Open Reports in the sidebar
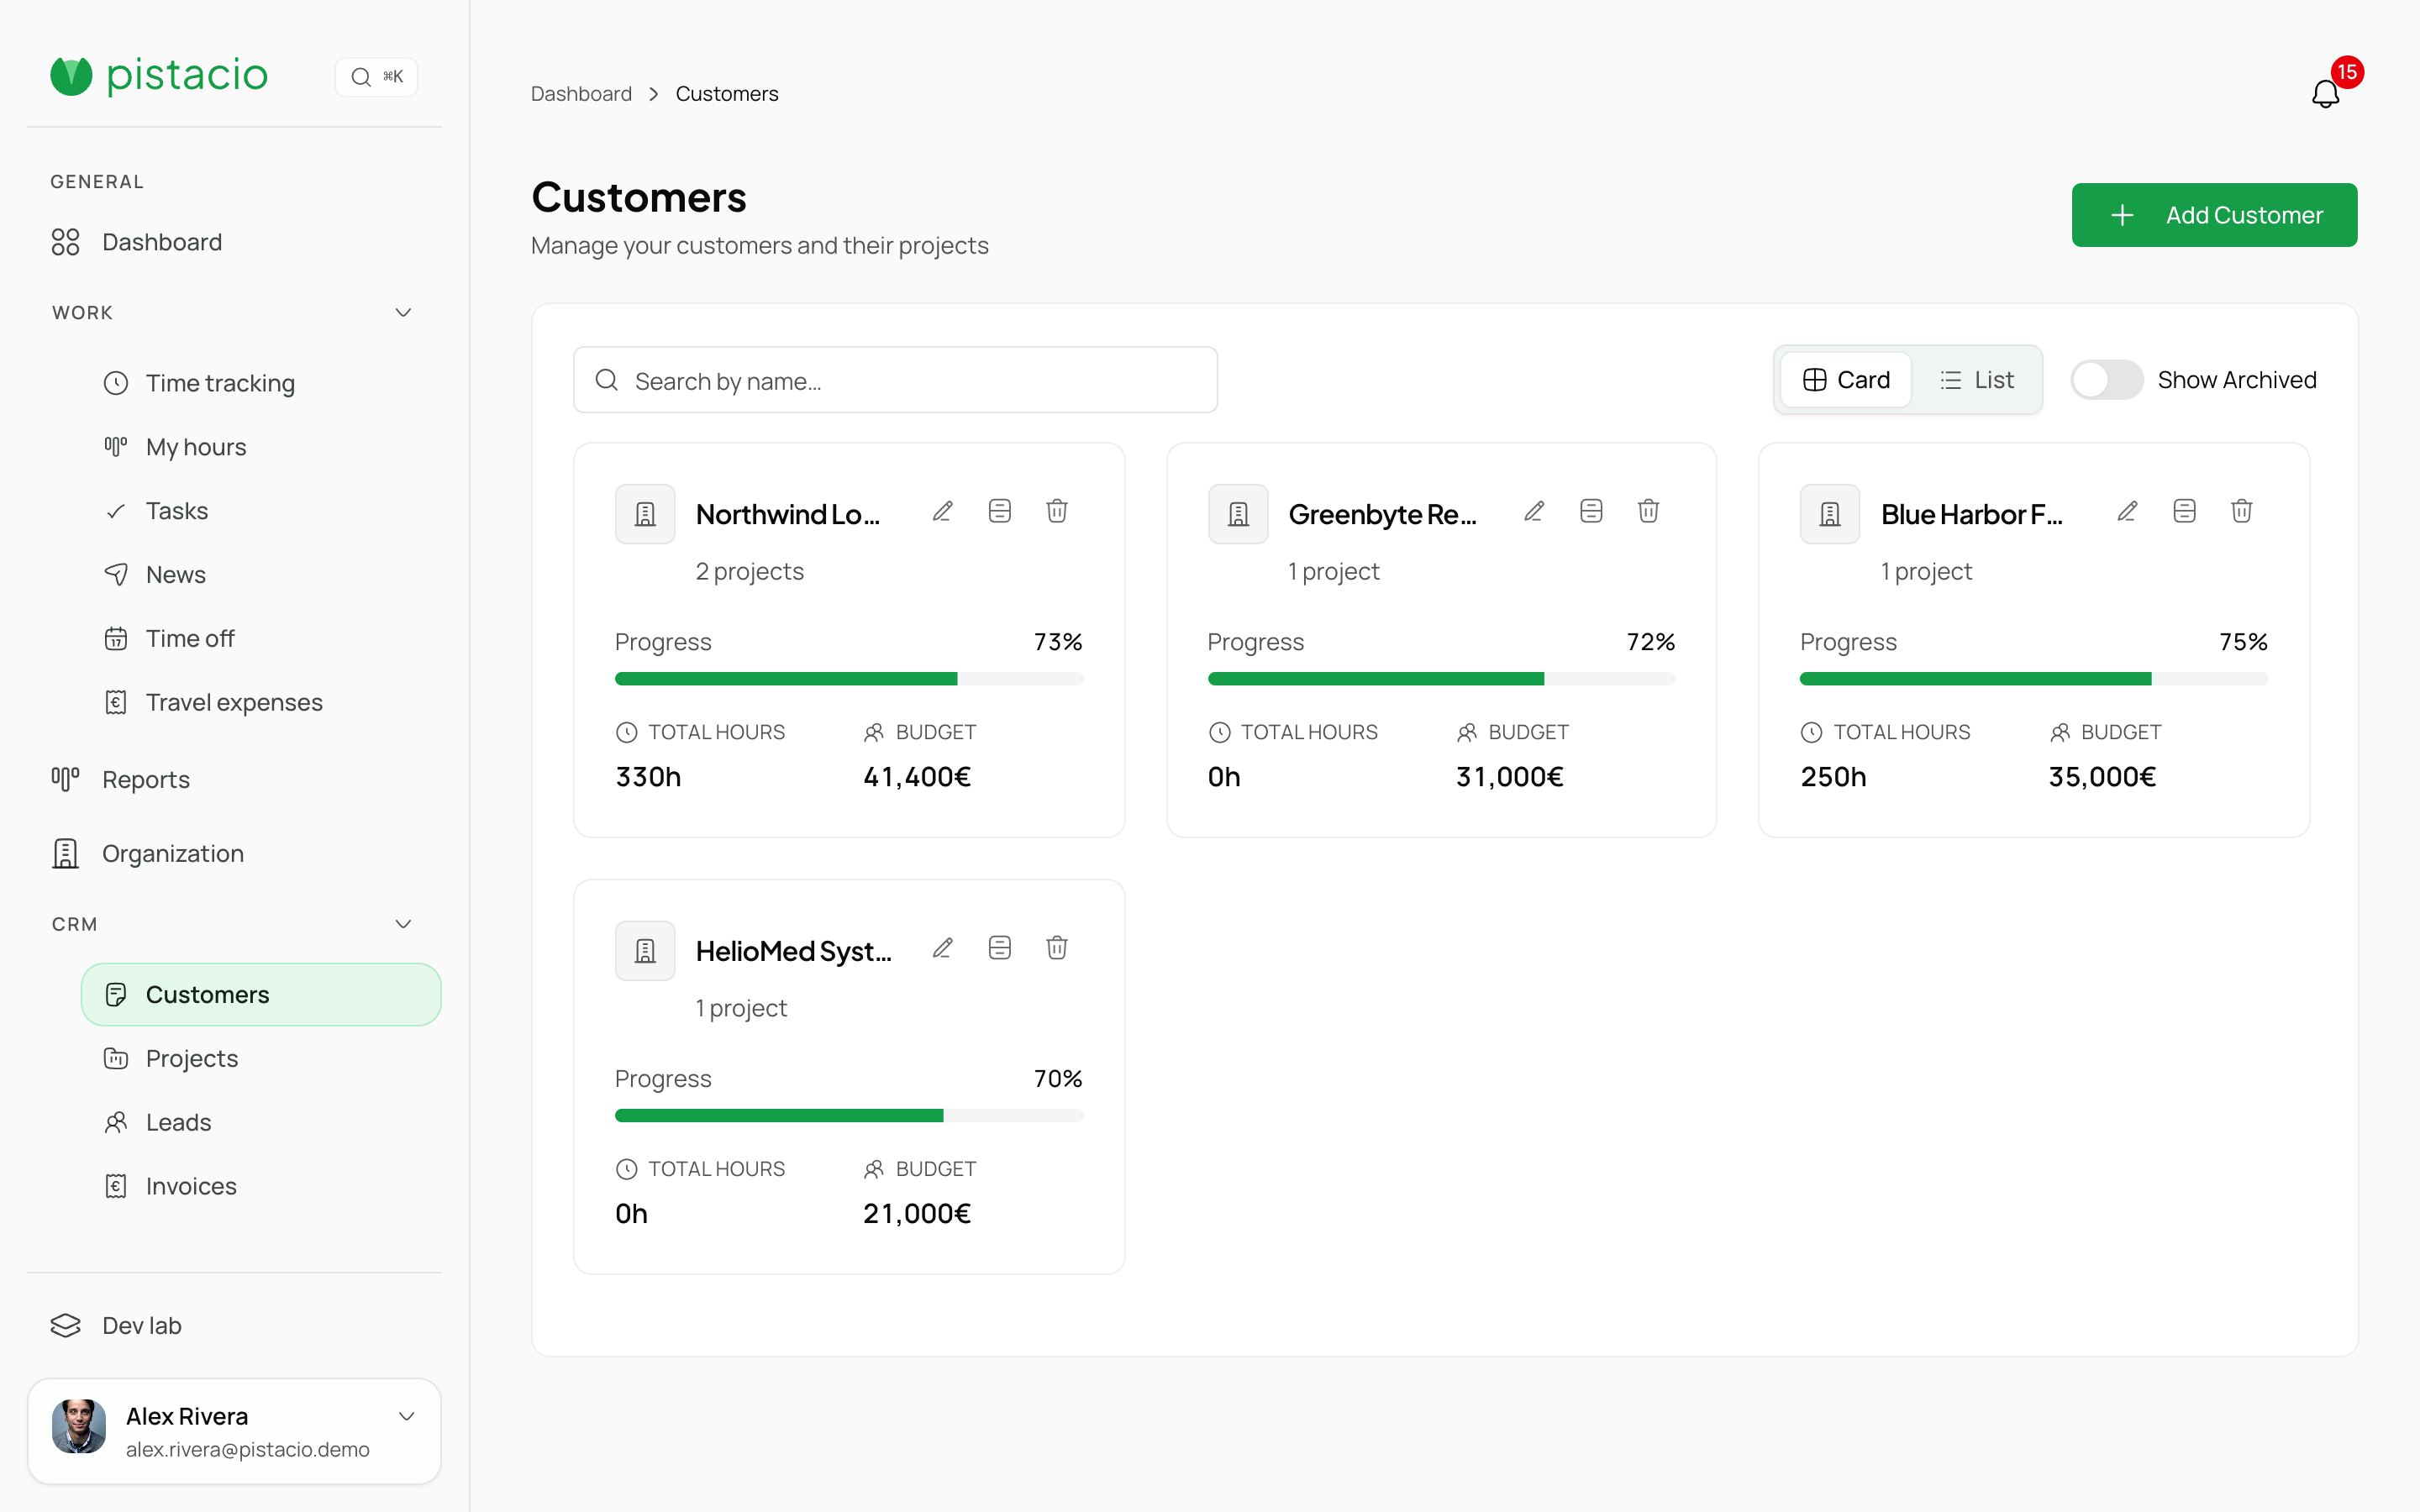This screenshot has width=2420, height=1512. coord(234,779)
